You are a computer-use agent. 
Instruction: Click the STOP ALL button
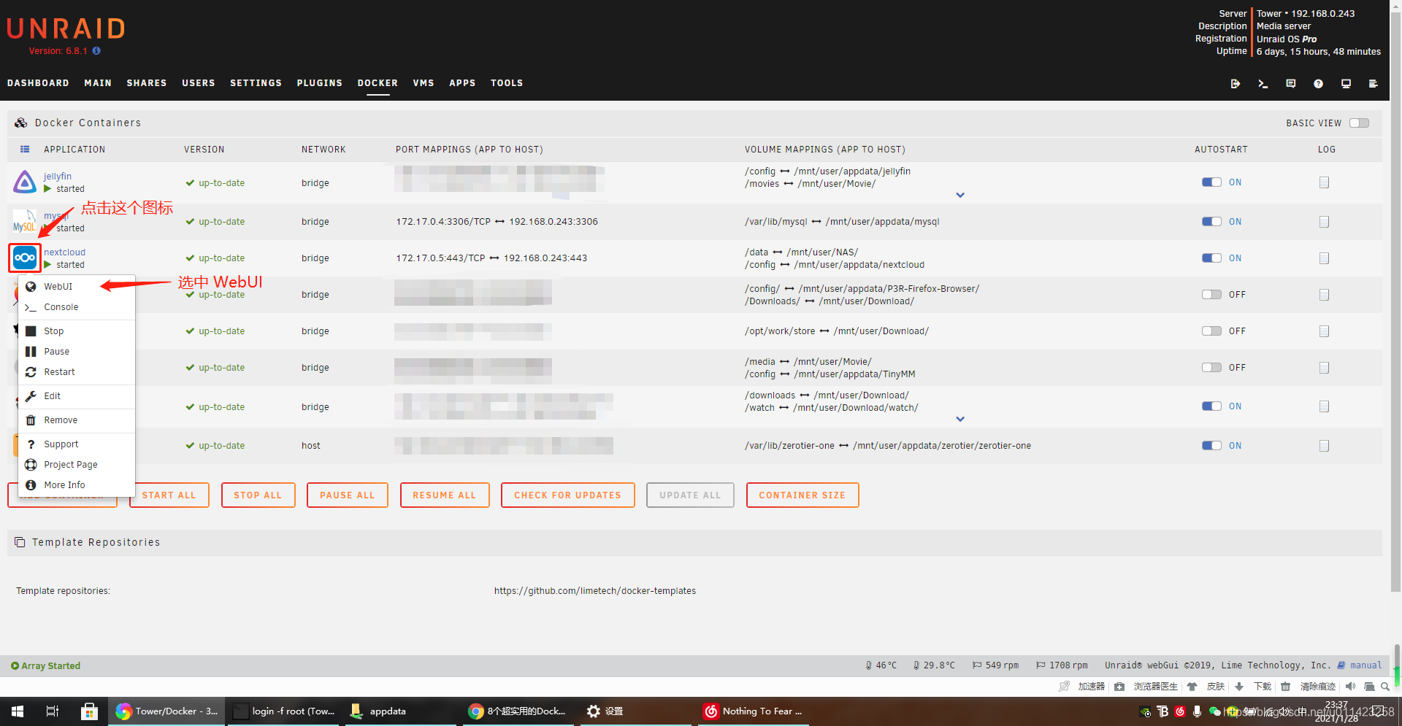258,495
